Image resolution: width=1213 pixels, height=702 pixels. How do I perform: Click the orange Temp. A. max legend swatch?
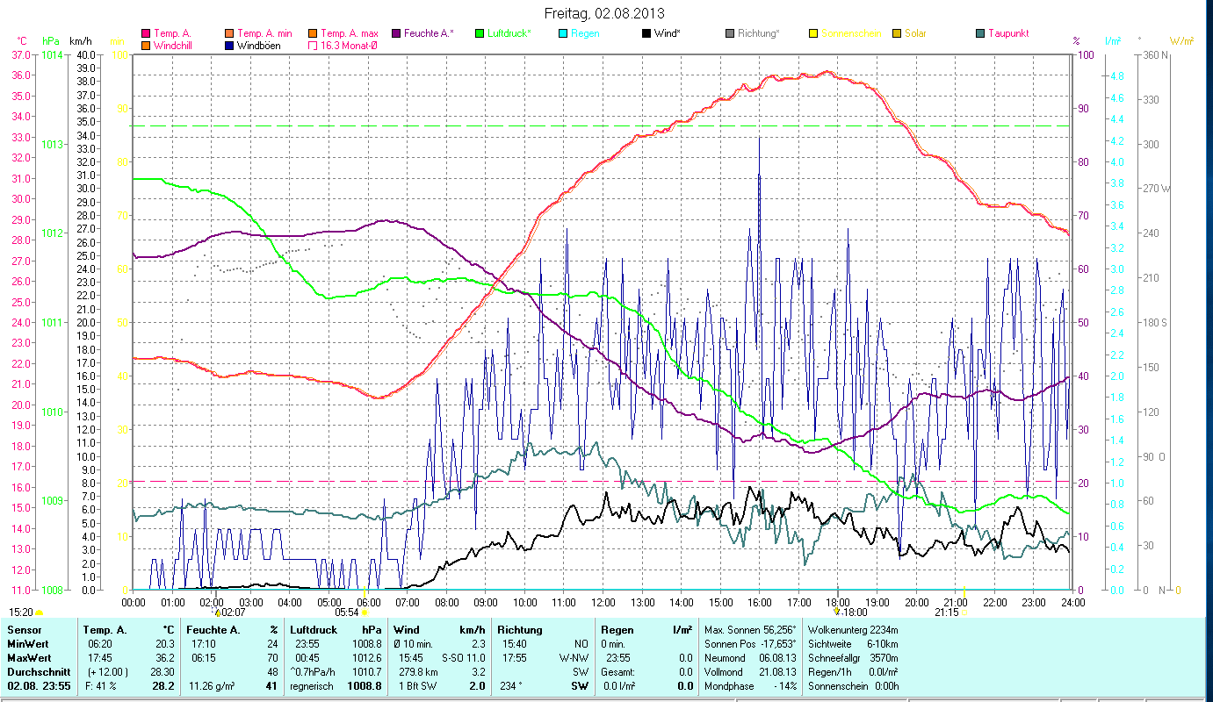click(313, 33)
